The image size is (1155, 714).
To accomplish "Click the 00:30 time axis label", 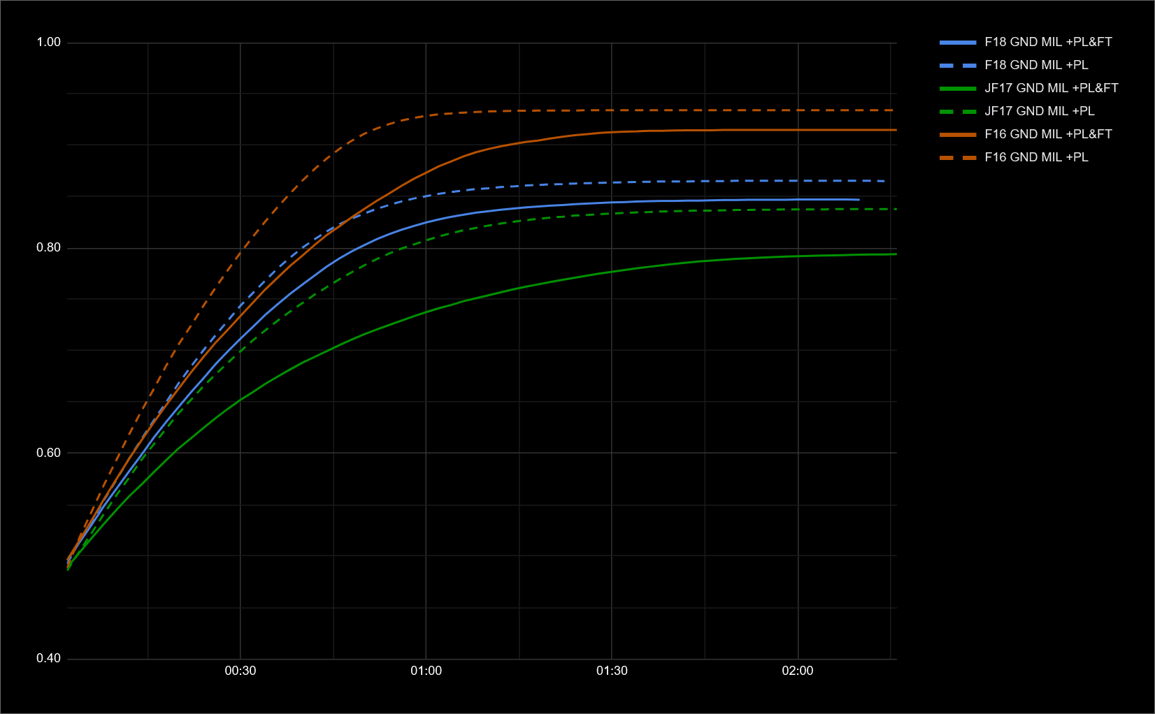I will [240, 671].
